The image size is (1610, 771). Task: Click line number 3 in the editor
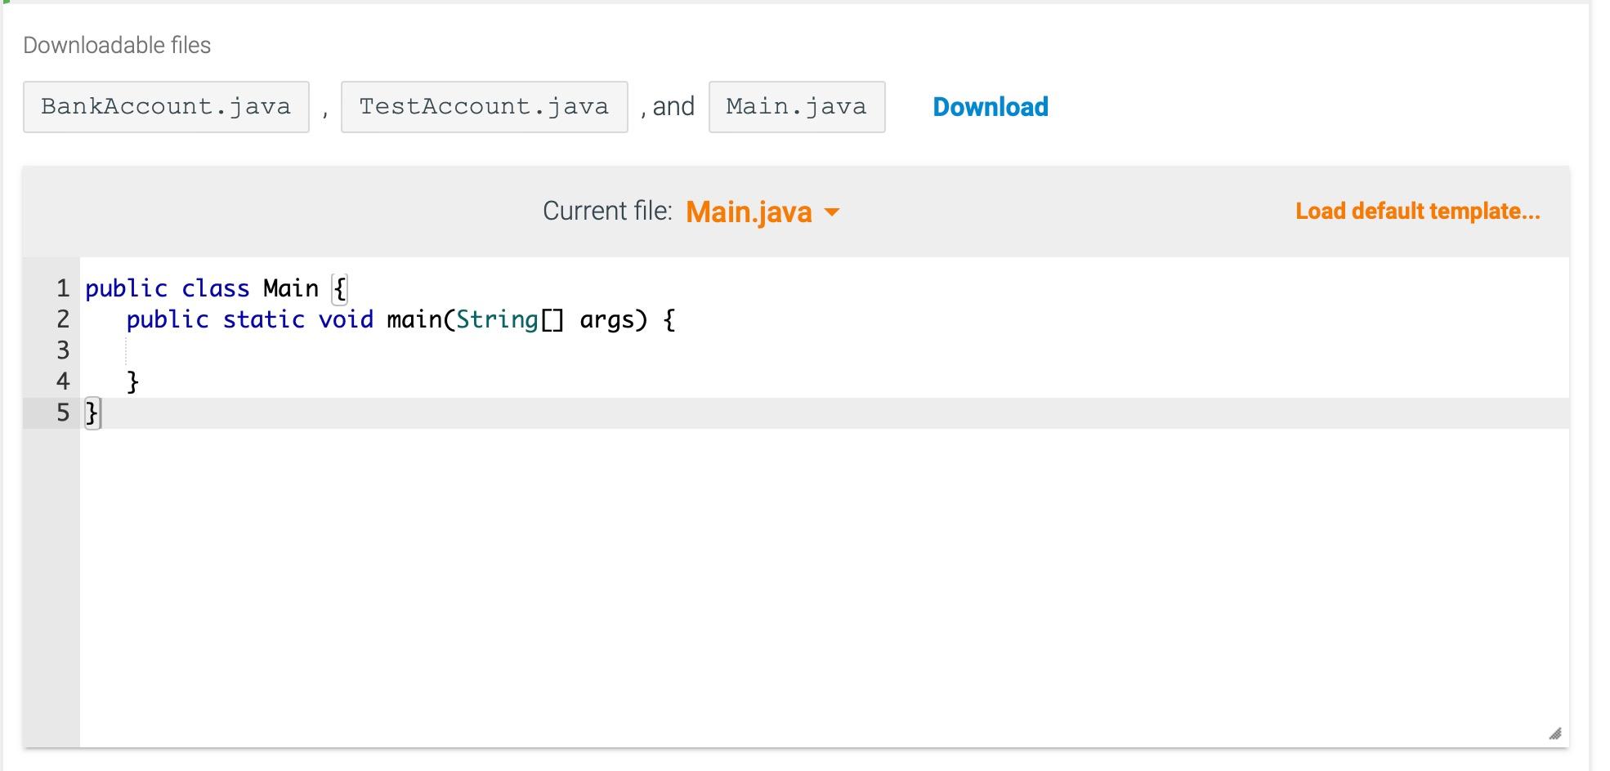click(62, 350)
